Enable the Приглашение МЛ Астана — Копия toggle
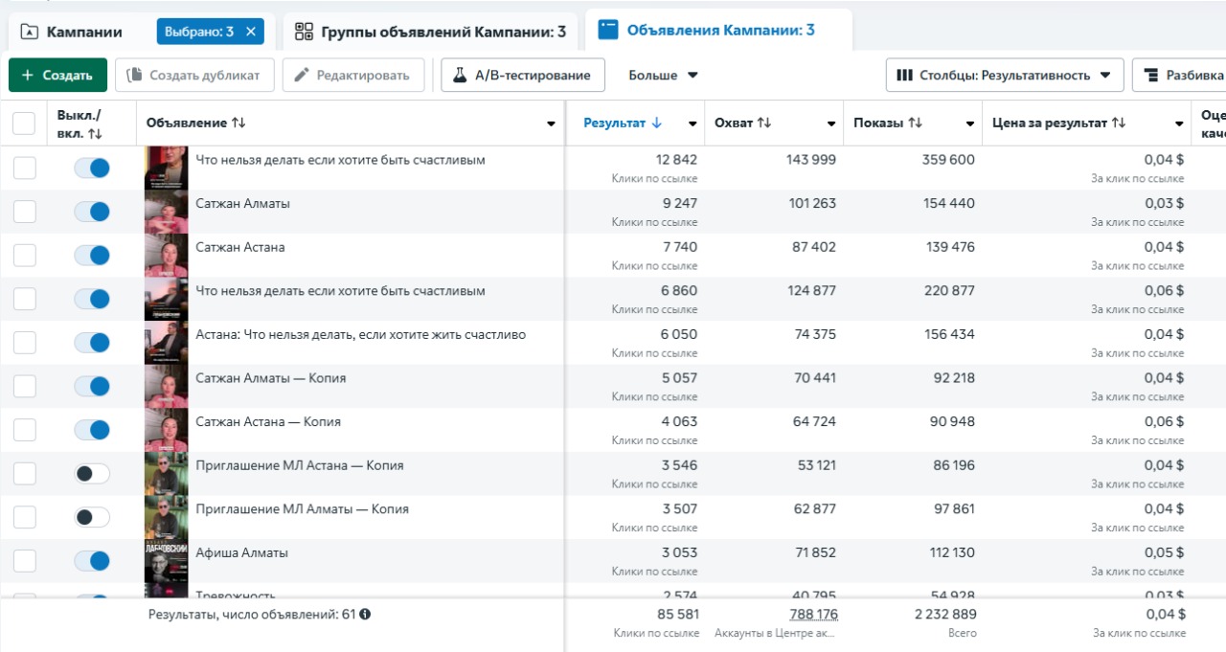Screen dimensions: 1226x652 [x=93, y=474]
